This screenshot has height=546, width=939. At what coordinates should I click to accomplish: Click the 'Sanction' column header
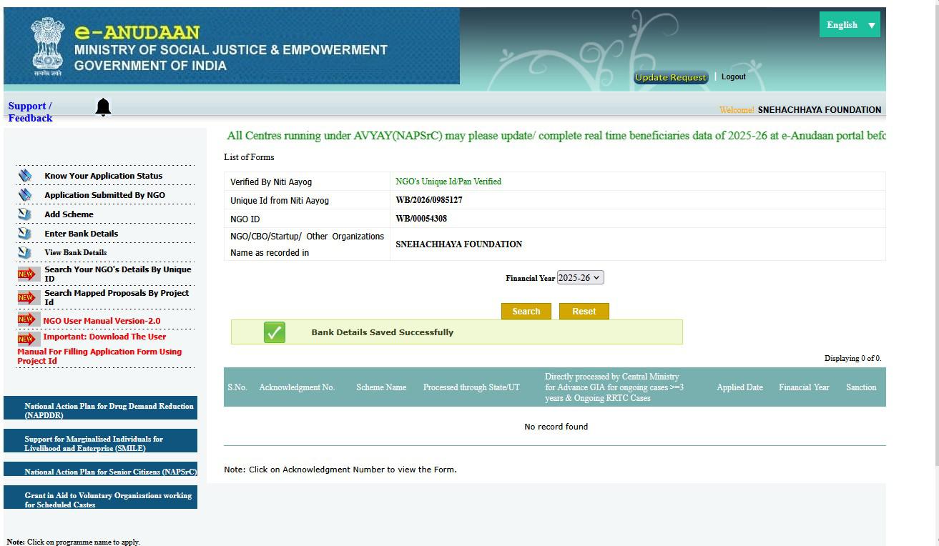[x=861, y=387]
